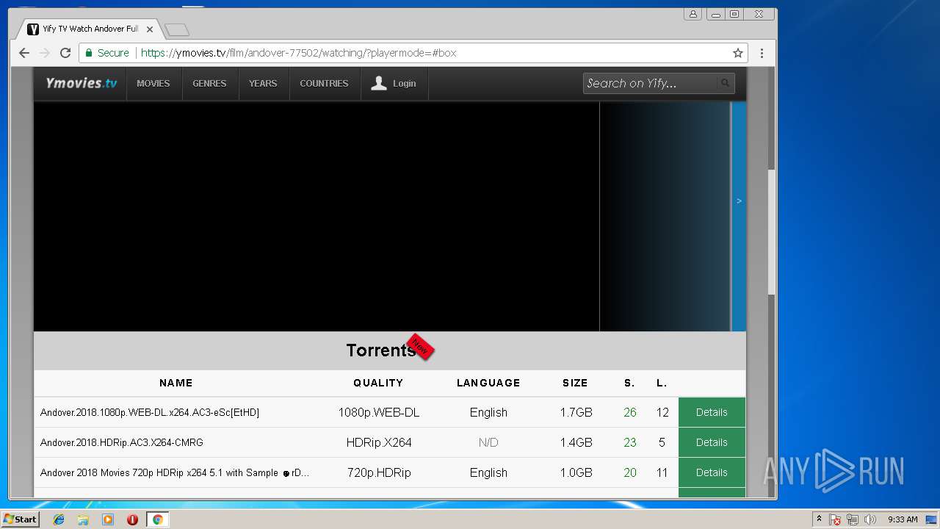This screenshot has height=529, width=940.
Task: Go forward with the browser forward arrow
Action: 44,53
